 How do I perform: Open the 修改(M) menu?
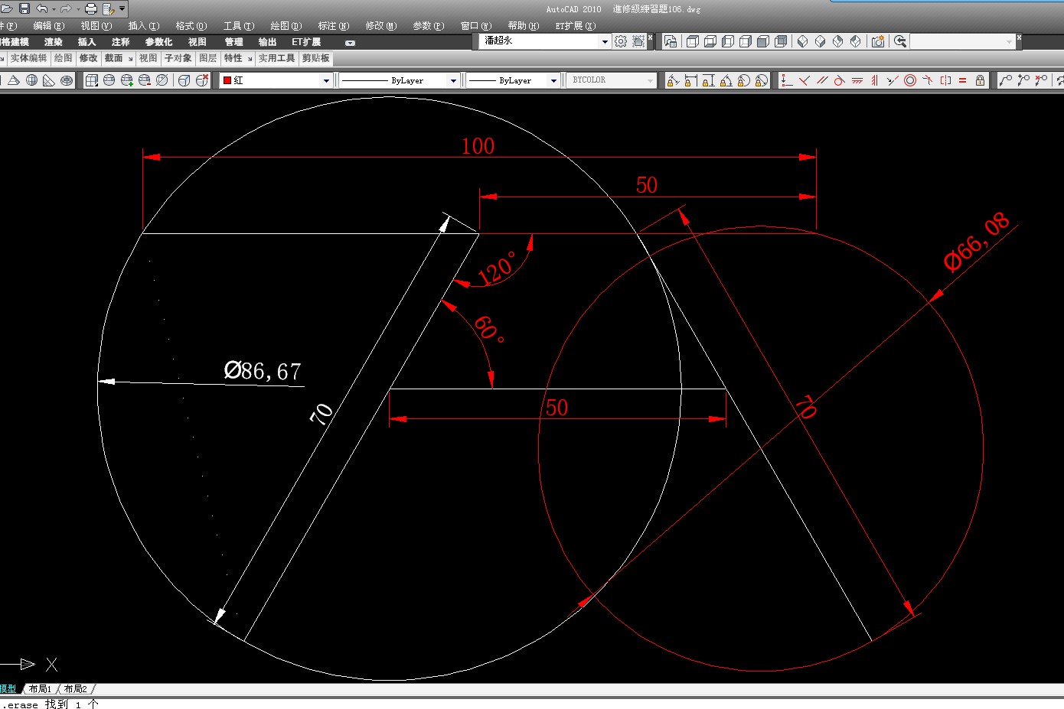coord(381,26)
